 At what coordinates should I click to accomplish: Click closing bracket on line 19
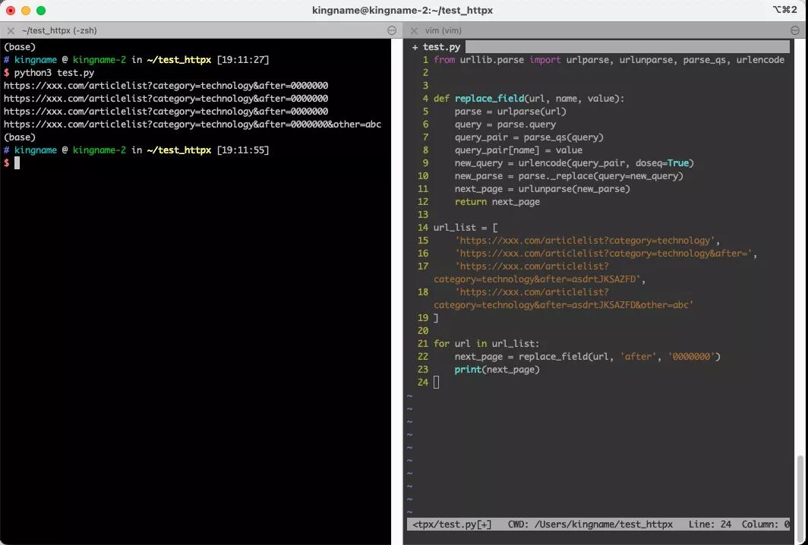[x=436, y=317]
